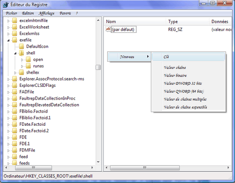This screenshot has height=183, width=235.
Task: Click the Type column header
Action: tap(188, 22)
